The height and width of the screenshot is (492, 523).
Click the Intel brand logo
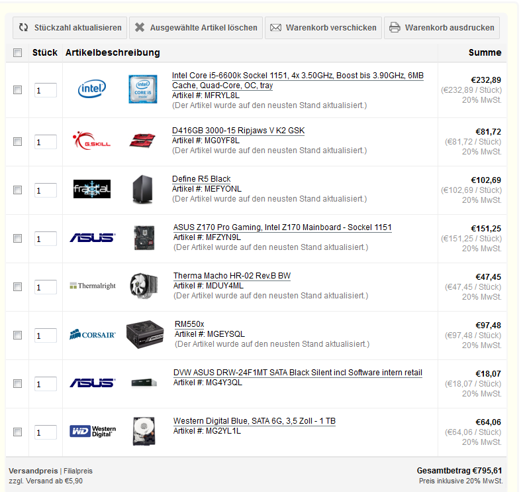(92, 89)
